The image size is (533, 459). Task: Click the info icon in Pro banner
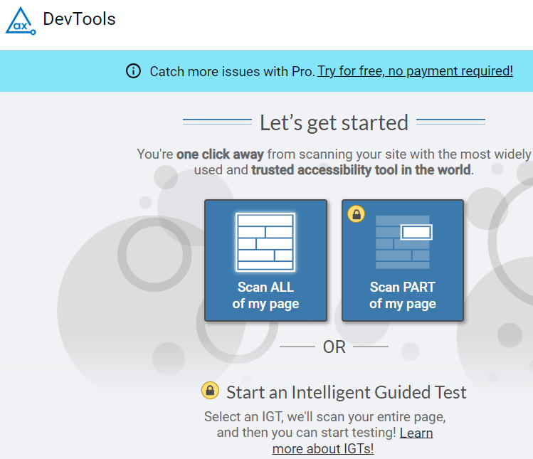point(133,71)
